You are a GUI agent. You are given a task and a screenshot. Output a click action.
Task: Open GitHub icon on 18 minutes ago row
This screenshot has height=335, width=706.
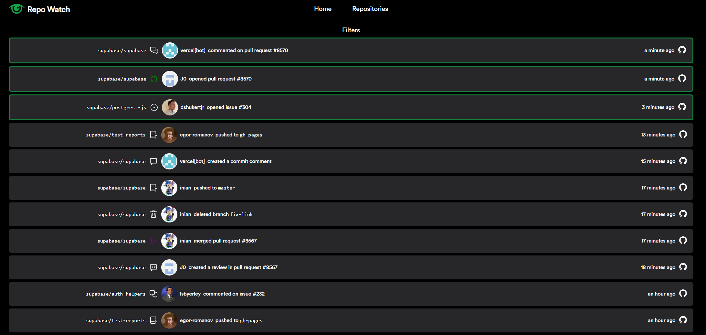(683, 267)
